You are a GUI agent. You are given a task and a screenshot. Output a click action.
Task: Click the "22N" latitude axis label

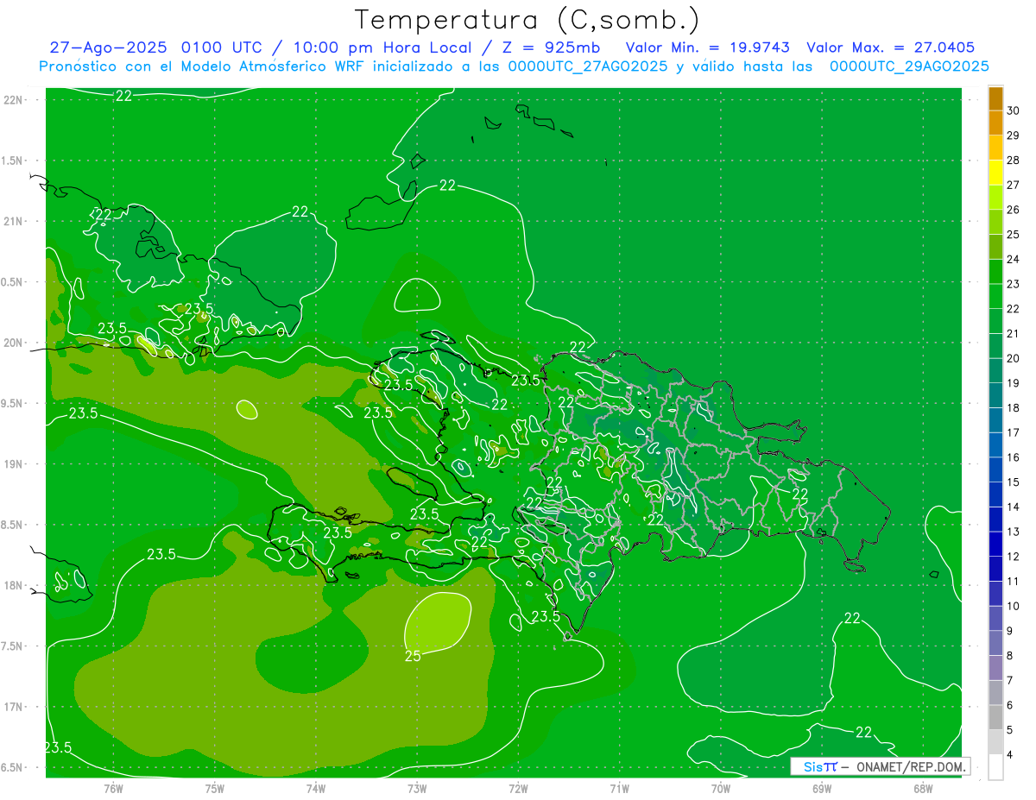[13, 99]
